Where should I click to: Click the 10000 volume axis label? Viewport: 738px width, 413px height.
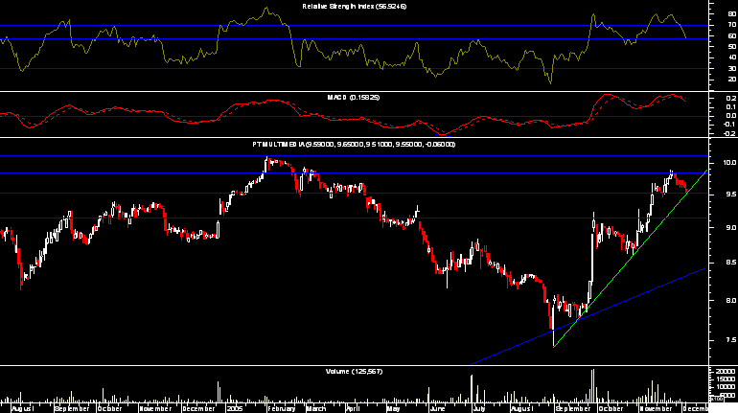(726, 387)
